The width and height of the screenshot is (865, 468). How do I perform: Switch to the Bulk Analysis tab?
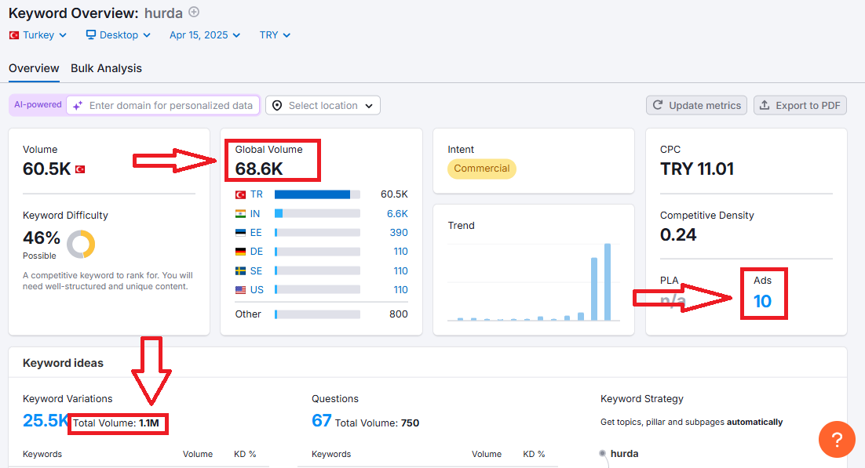(106, 68)
